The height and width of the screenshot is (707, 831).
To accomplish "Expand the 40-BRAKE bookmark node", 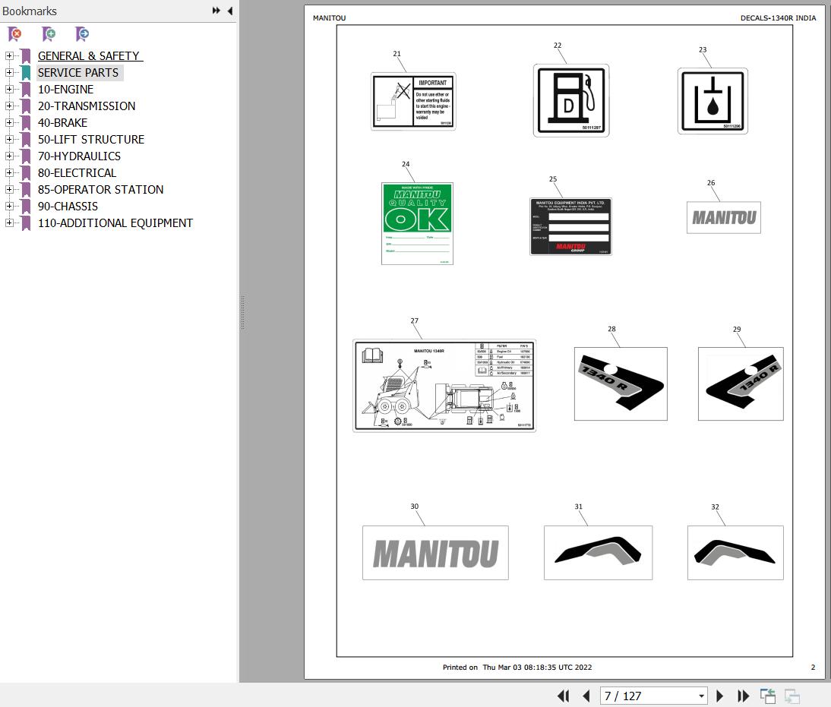I will pos(9,122).
